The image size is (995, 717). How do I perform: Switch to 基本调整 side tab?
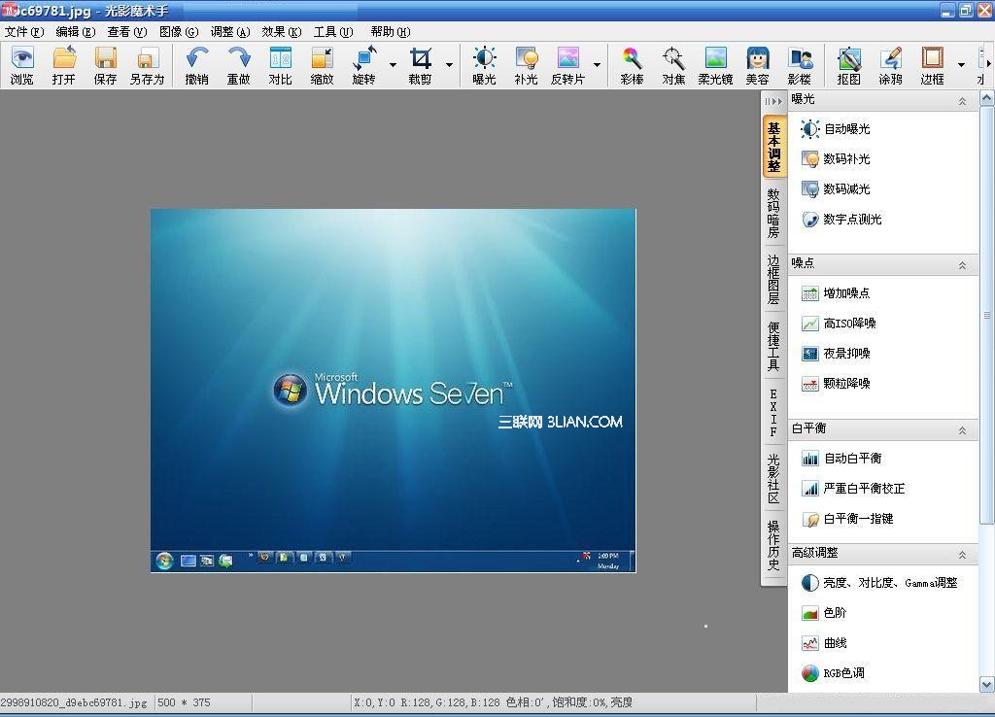773,147
